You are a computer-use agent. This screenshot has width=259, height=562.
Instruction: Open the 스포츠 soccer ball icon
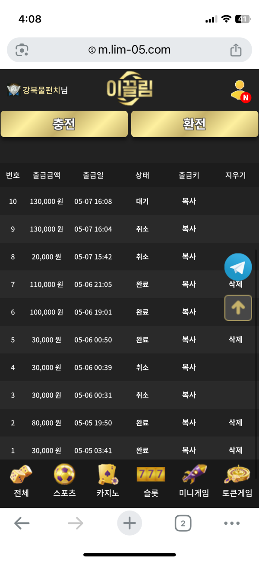(64, 474)
